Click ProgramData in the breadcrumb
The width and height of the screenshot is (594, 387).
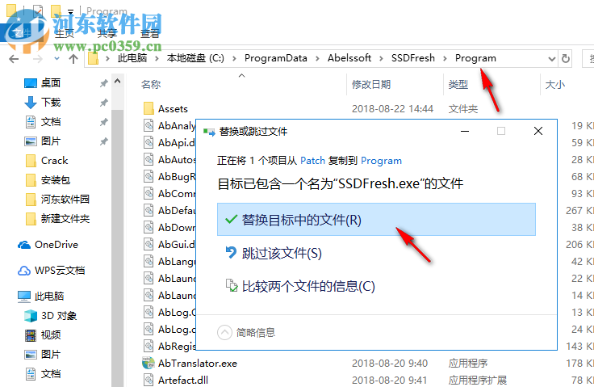[x=276, y=58]
